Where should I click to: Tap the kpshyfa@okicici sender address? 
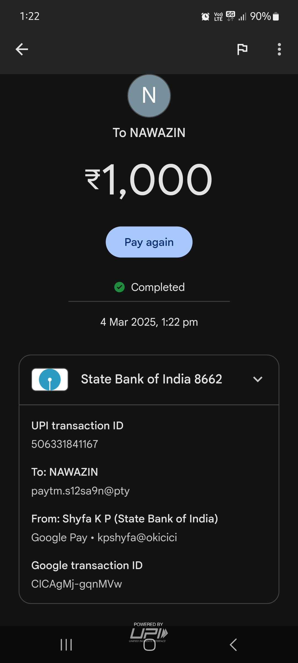tap(137, 538)
